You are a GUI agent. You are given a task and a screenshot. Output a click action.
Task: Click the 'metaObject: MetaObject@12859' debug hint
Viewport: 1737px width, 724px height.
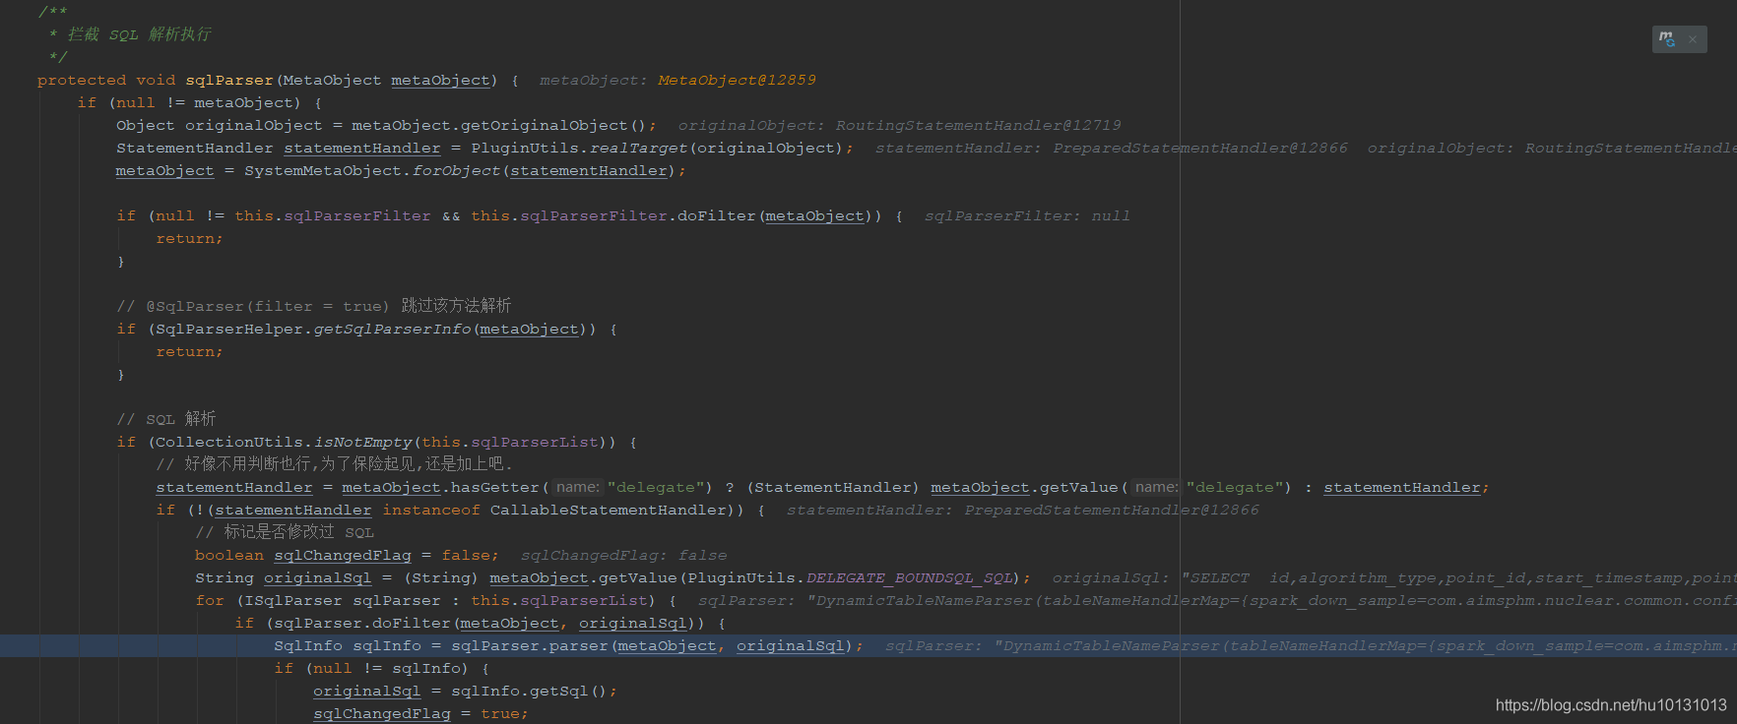click(x=677, y=81)
